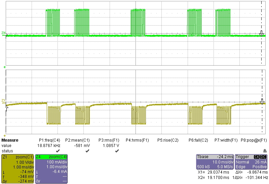Click the status checkmark under P1 freq
This screenshot has width=269, height=184.
[59, 151]
